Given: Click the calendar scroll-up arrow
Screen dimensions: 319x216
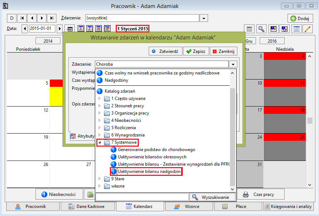Looking at the screenshot, I should [309, 56].
